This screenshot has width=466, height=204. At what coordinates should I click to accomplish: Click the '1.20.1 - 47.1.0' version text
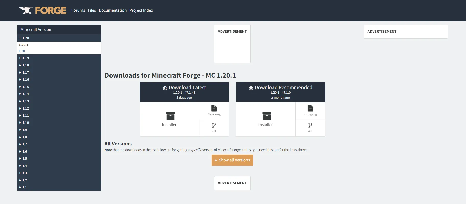[x=280, y=93]
